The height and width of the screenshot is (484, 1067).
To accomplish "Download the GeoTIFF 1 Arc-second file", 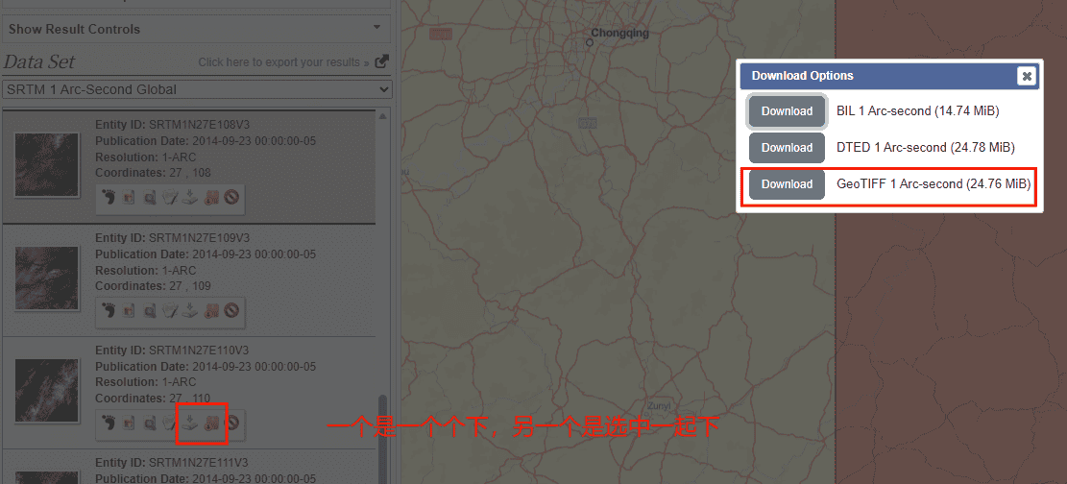I will click(787, 184).
